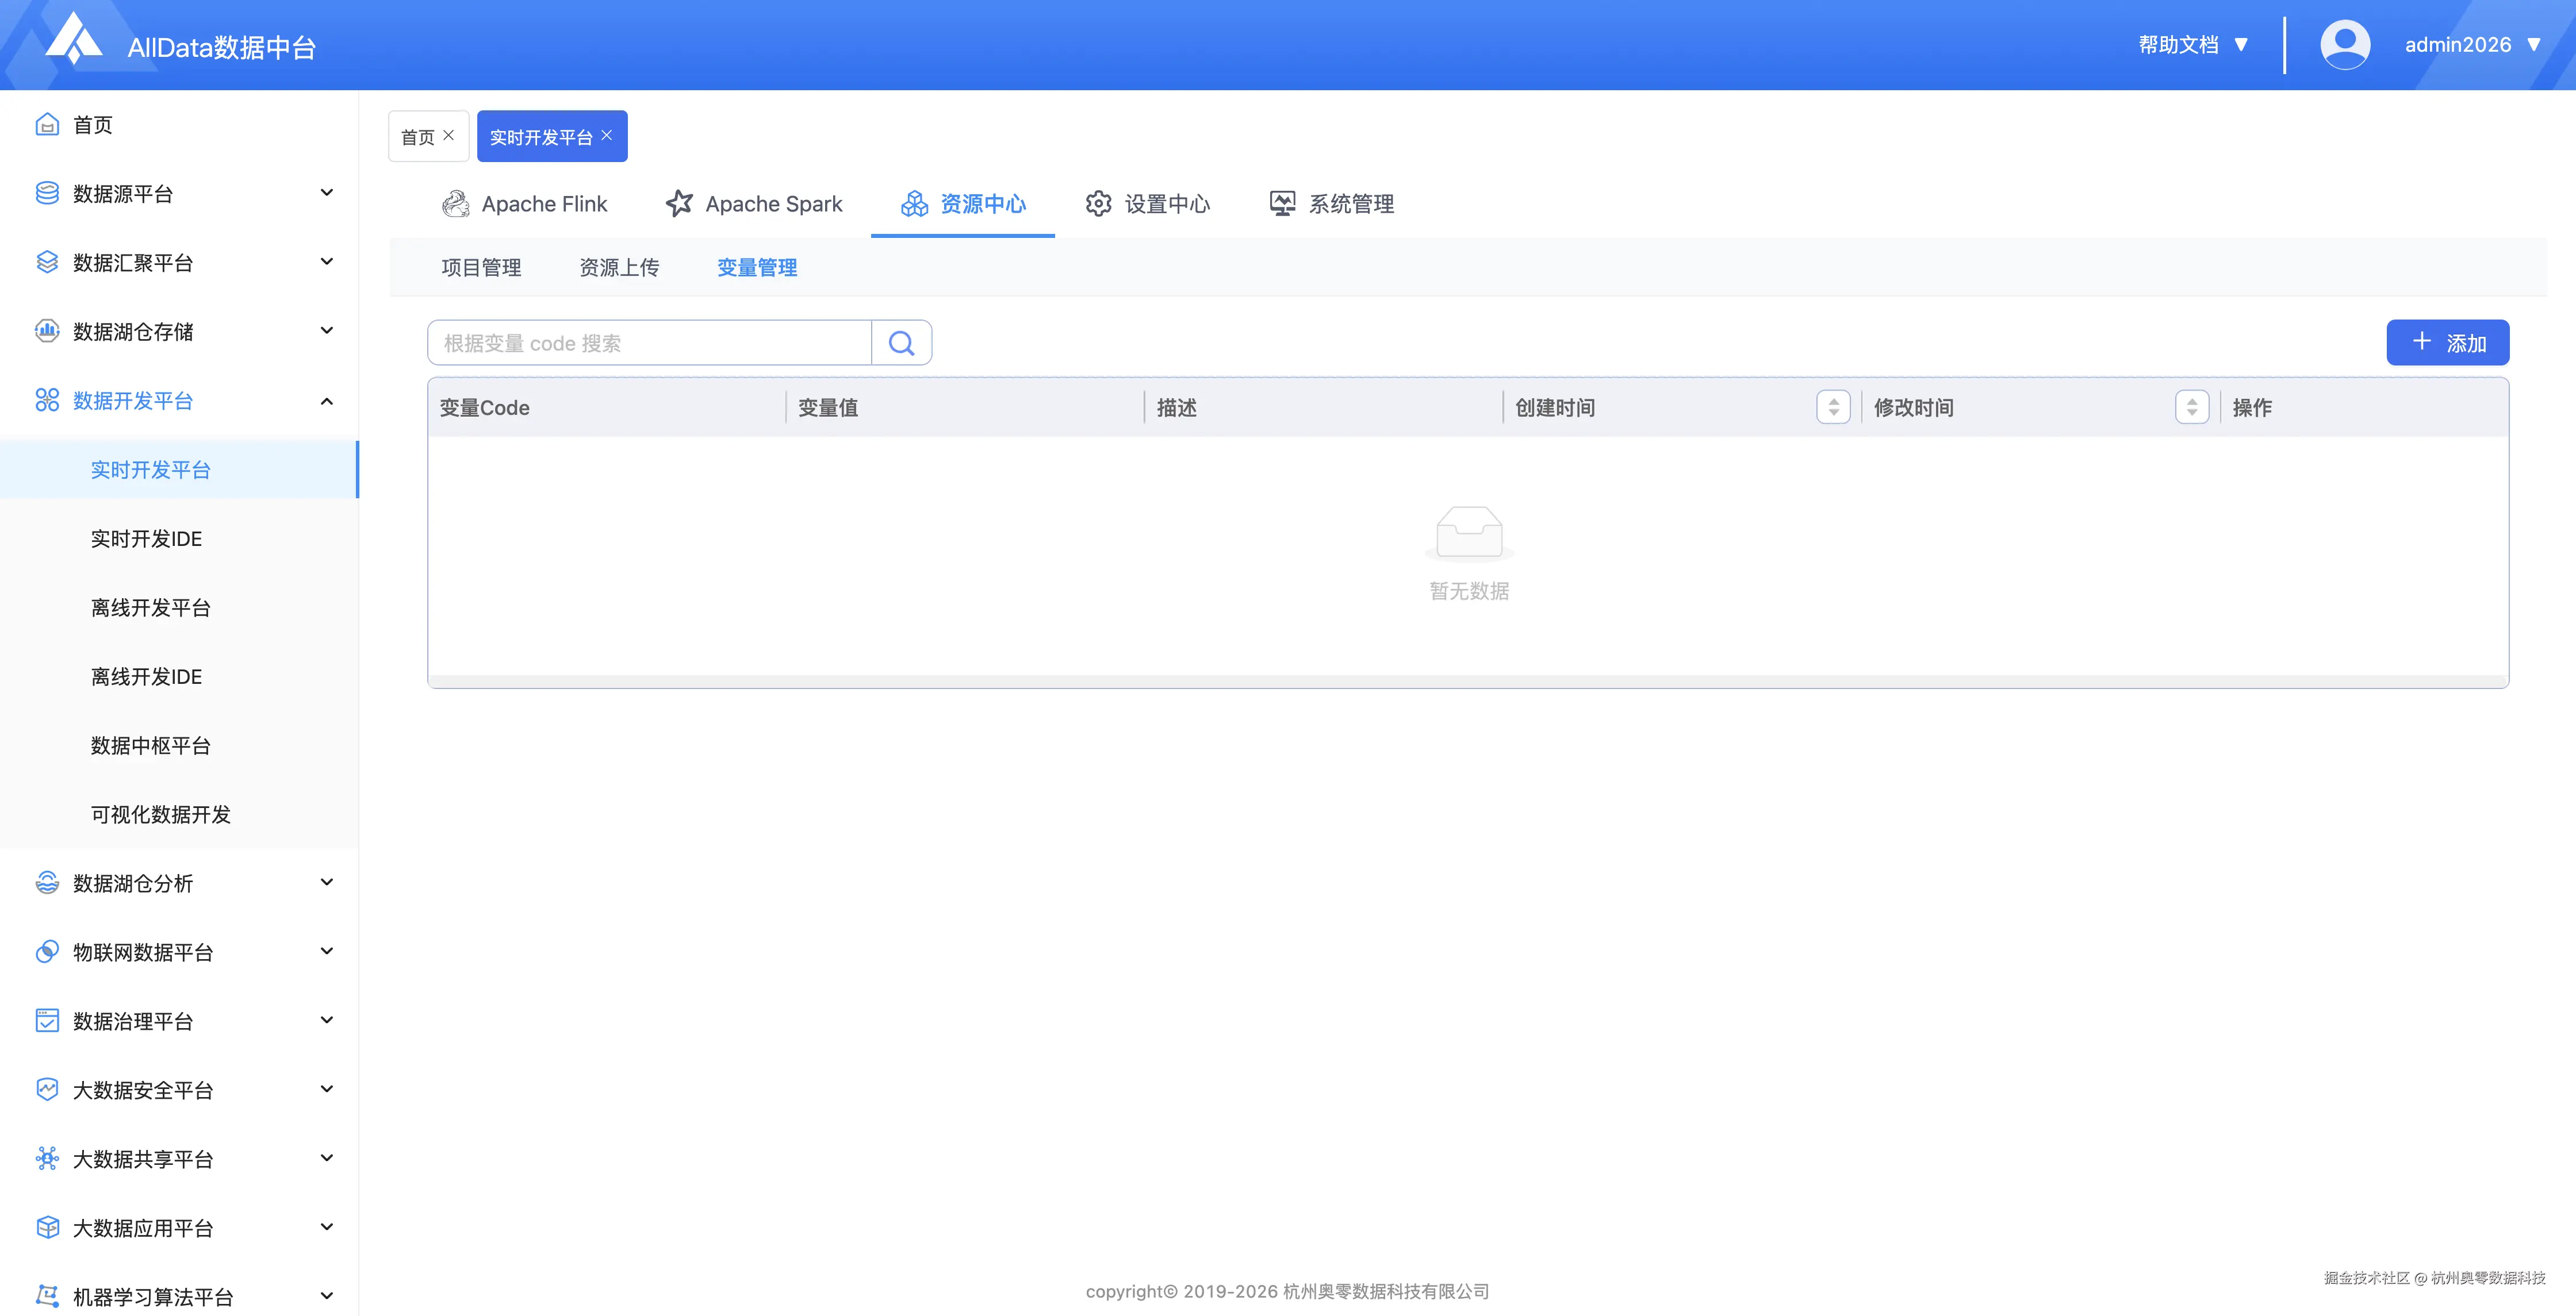Screen dimensions: 2576x1316
Task: Click the 设置中心 gear icon
Action: (x=1098, y=204)
